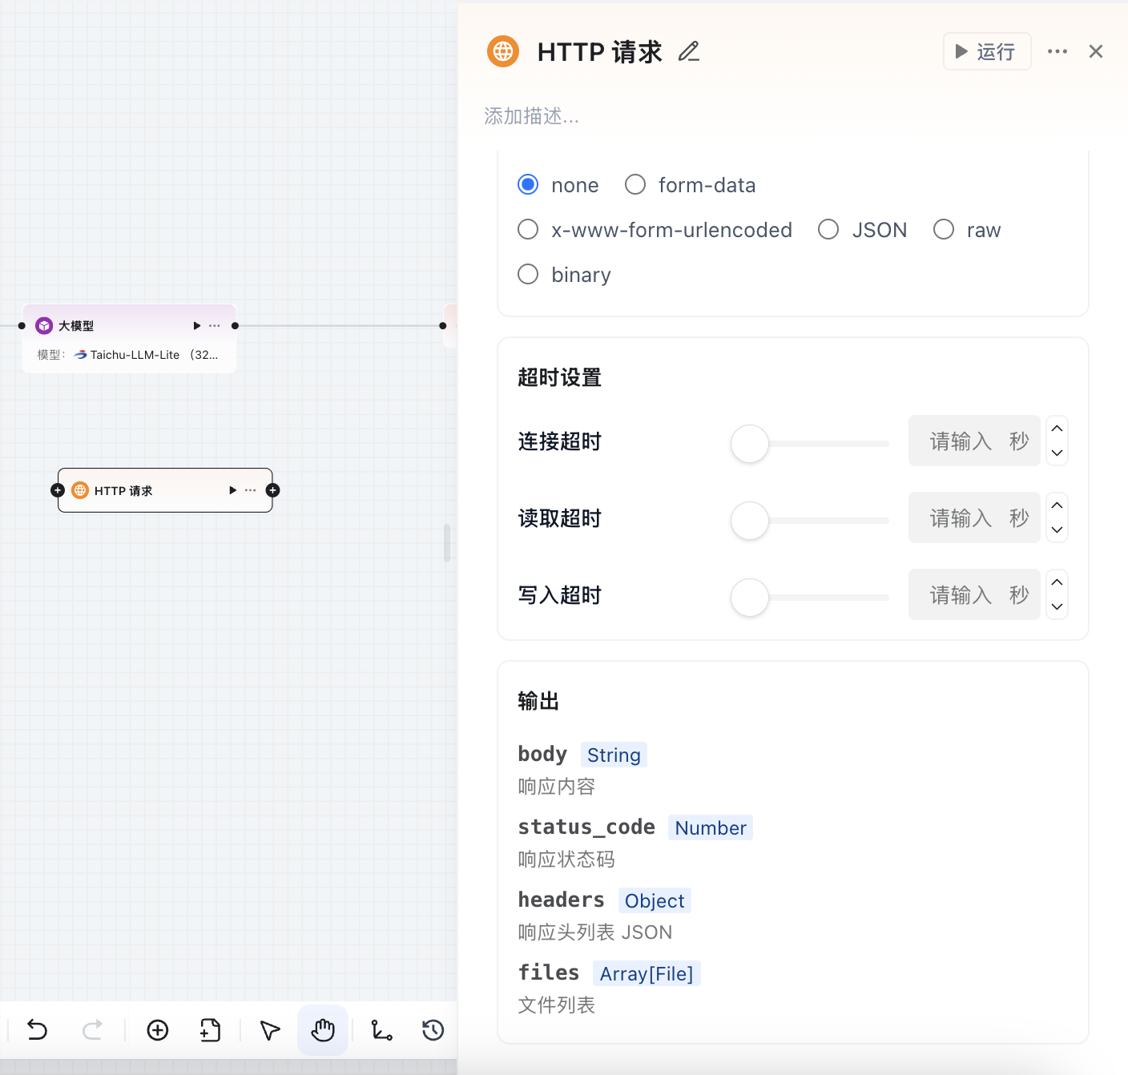Click the 添加描述 description field
1128x1075 pixels.
[x=531, y=116]
